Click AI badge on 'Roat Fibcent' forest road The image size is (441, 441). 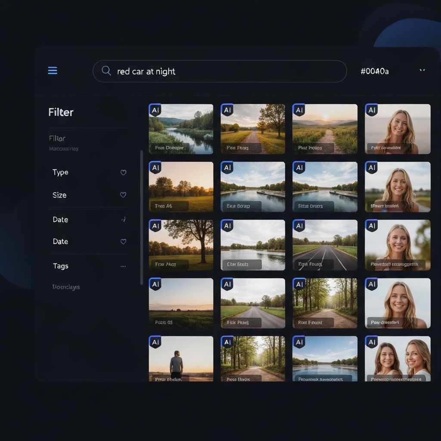pyautogui.click(x=299, y=284)
